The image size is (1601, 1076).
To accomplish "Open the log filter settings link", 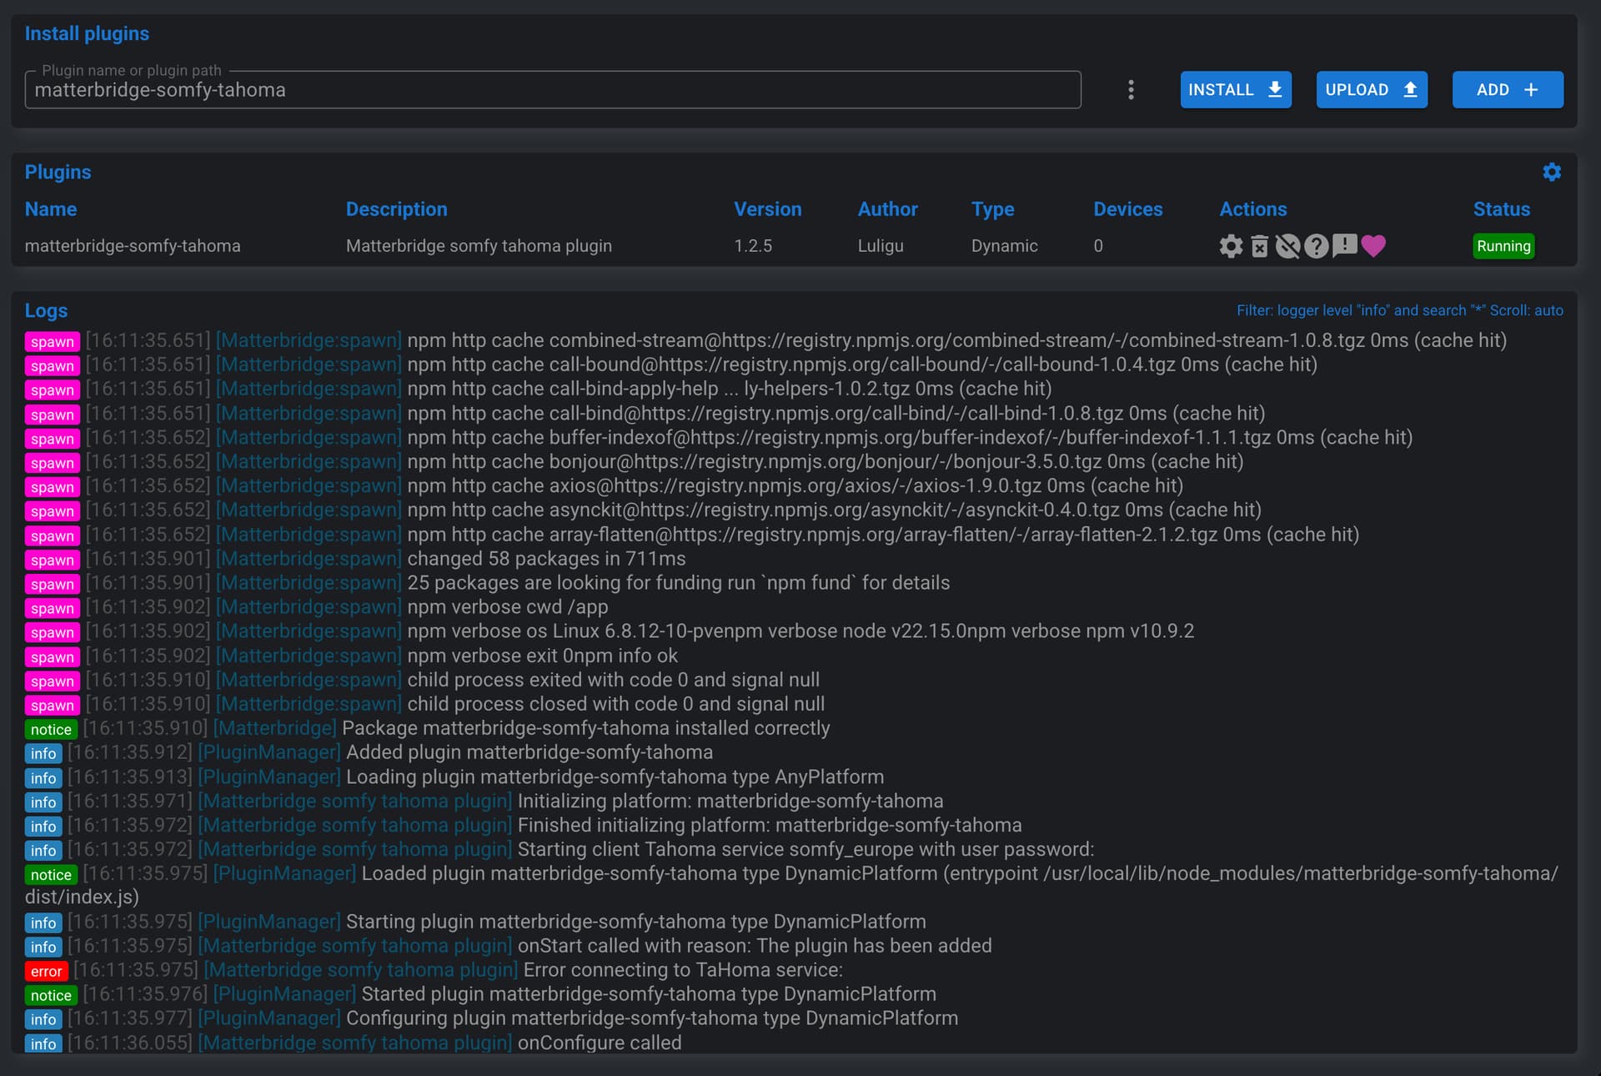I will tap(1399, 310).
